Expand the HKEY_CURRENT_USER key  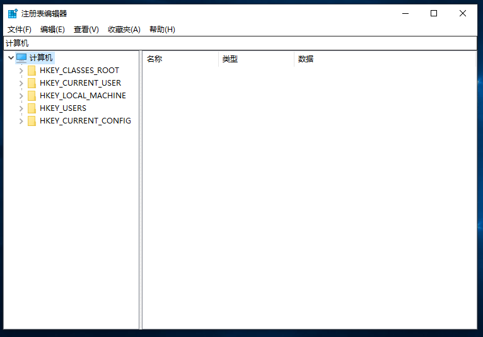(x=21, y=83)
